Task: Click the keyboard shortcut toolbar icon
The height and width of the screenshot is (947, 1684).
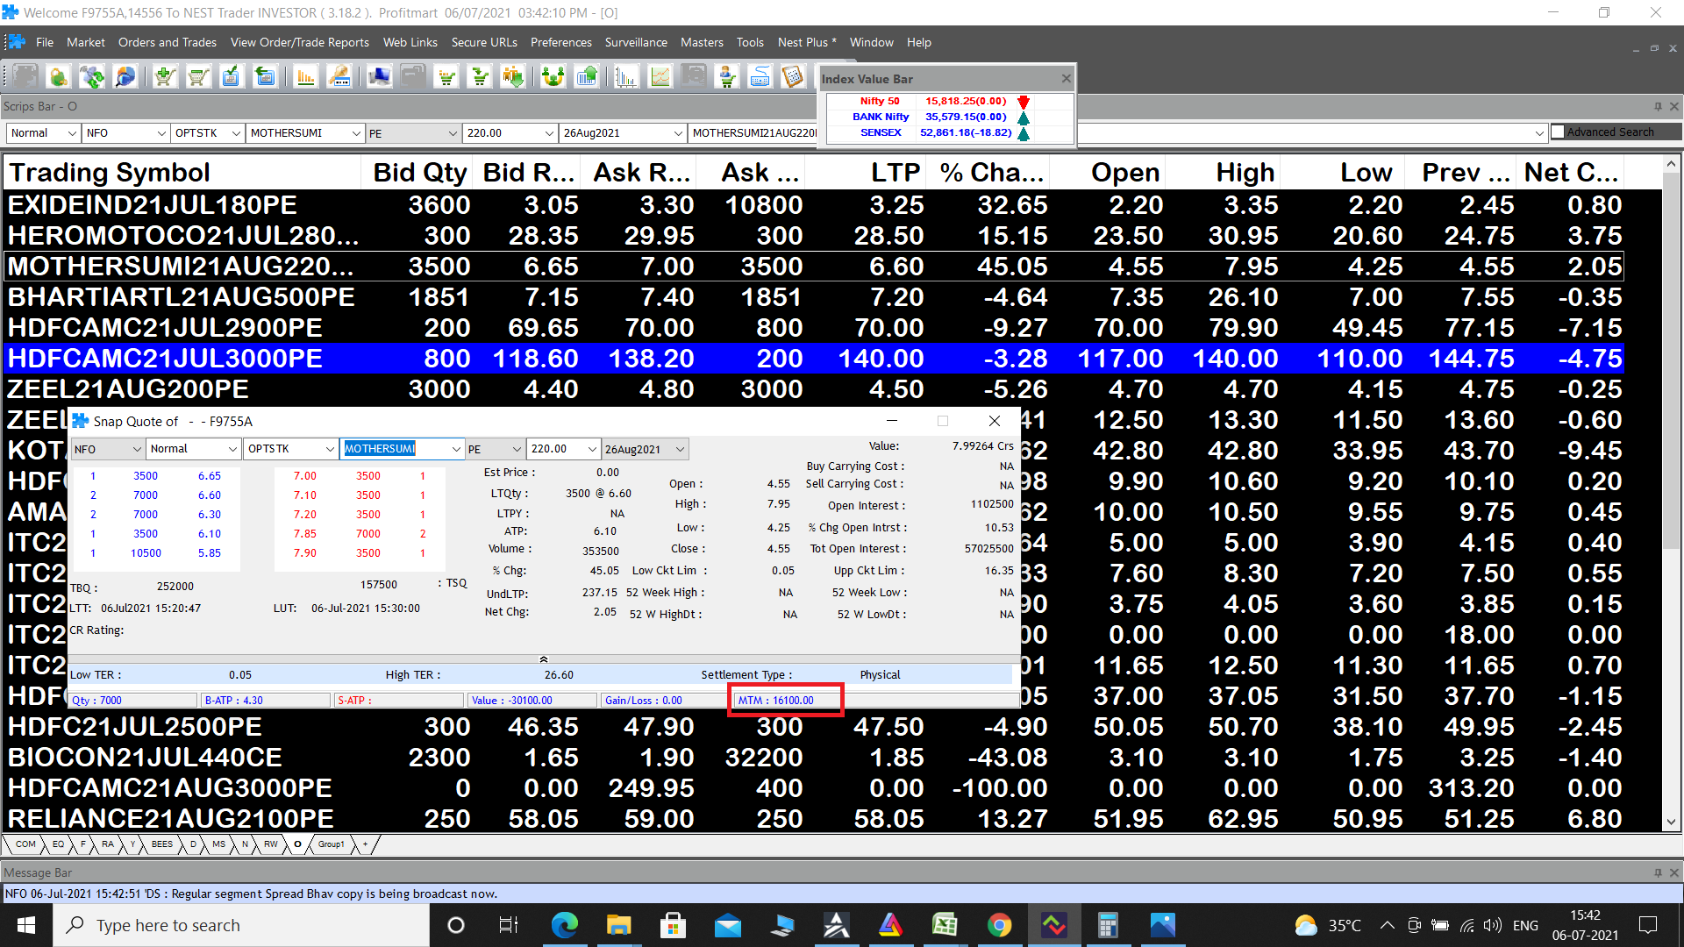Action: [x=760, y=77]
